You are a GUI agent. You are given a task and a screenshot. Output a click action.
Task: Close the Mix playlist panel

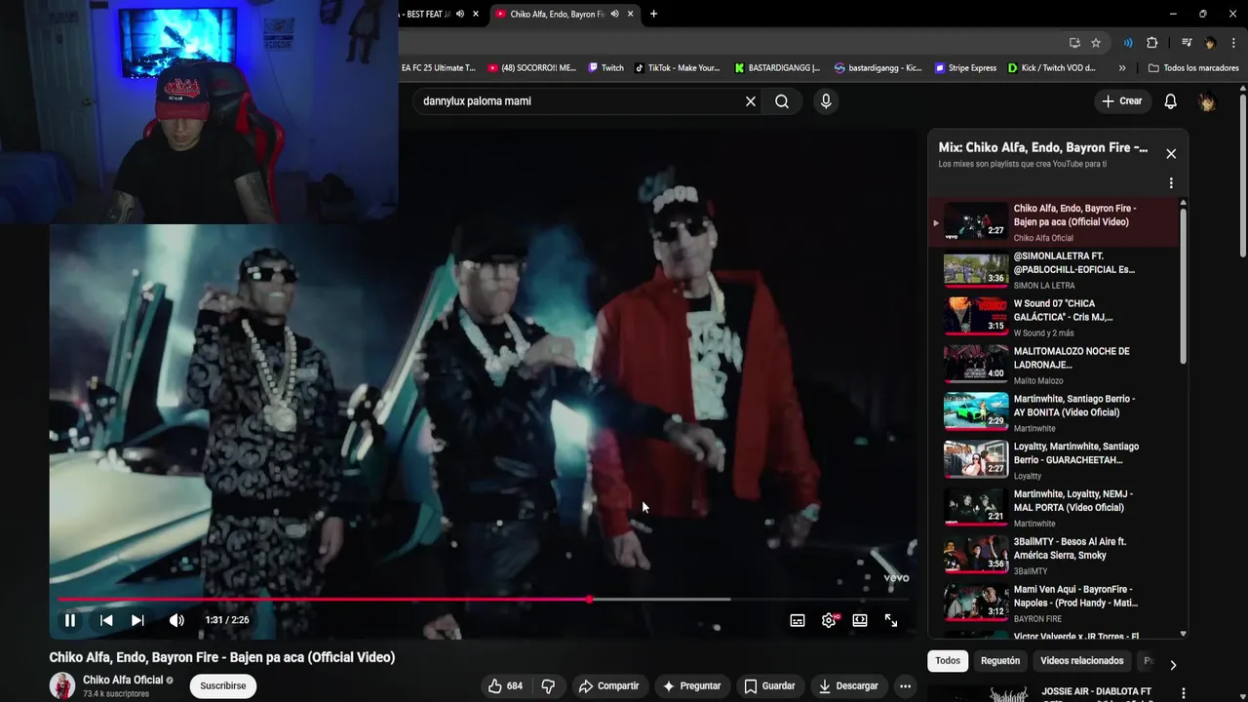coord(1171,154)
